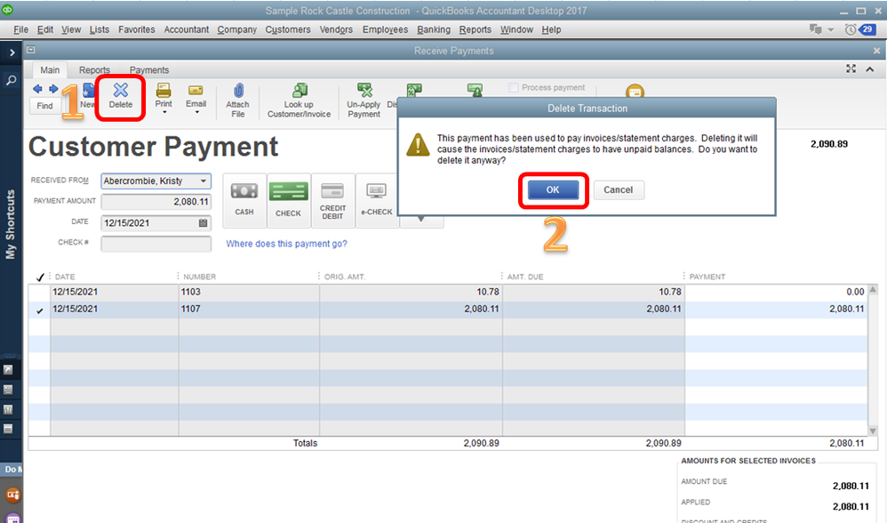Open the Banking menu
The width and height of the screenshot is (887, 523).
tap(434, 29)
